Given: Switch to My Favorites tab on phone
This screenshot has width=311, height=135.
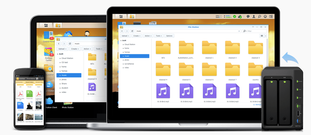Looking at the screenshot, I should pyautogui.click(x=19, y=82).
